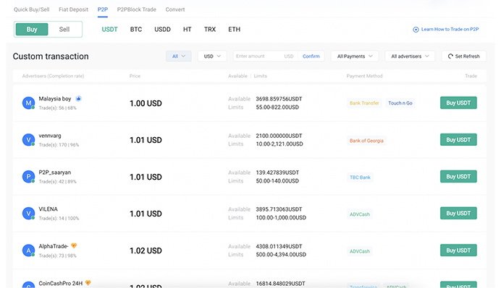The width and height of the screenshot is (501, 288).
Task: Click the VILENA advertiser name
Action: click(49, 209)
